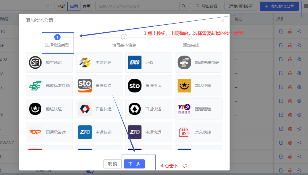This screenshot has height=175, width=308.
Task: Click 导出数据 export button
Action: tap(207, 6)
